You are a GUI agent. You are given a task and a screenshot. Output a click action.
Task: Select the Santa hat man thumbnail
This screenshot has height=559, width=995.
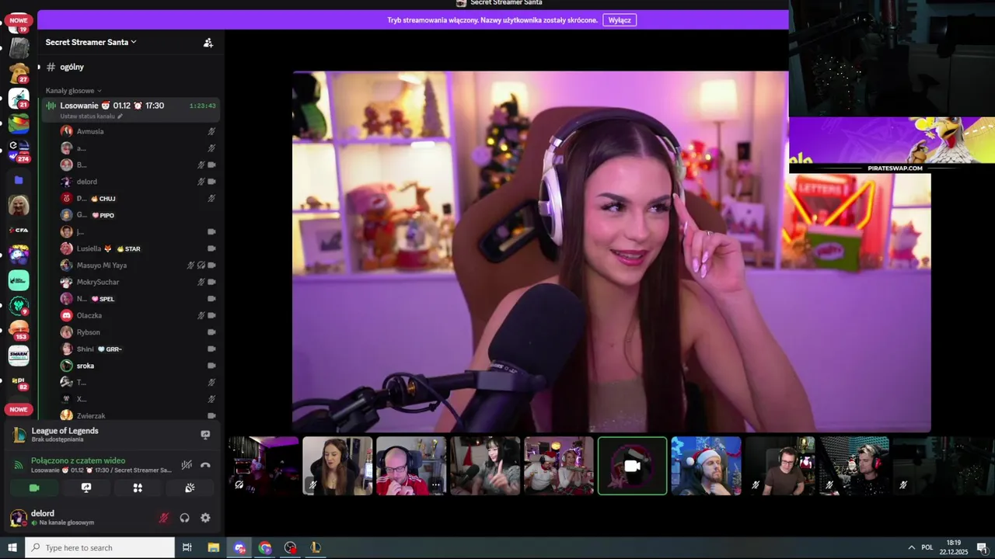coord(706,466)
